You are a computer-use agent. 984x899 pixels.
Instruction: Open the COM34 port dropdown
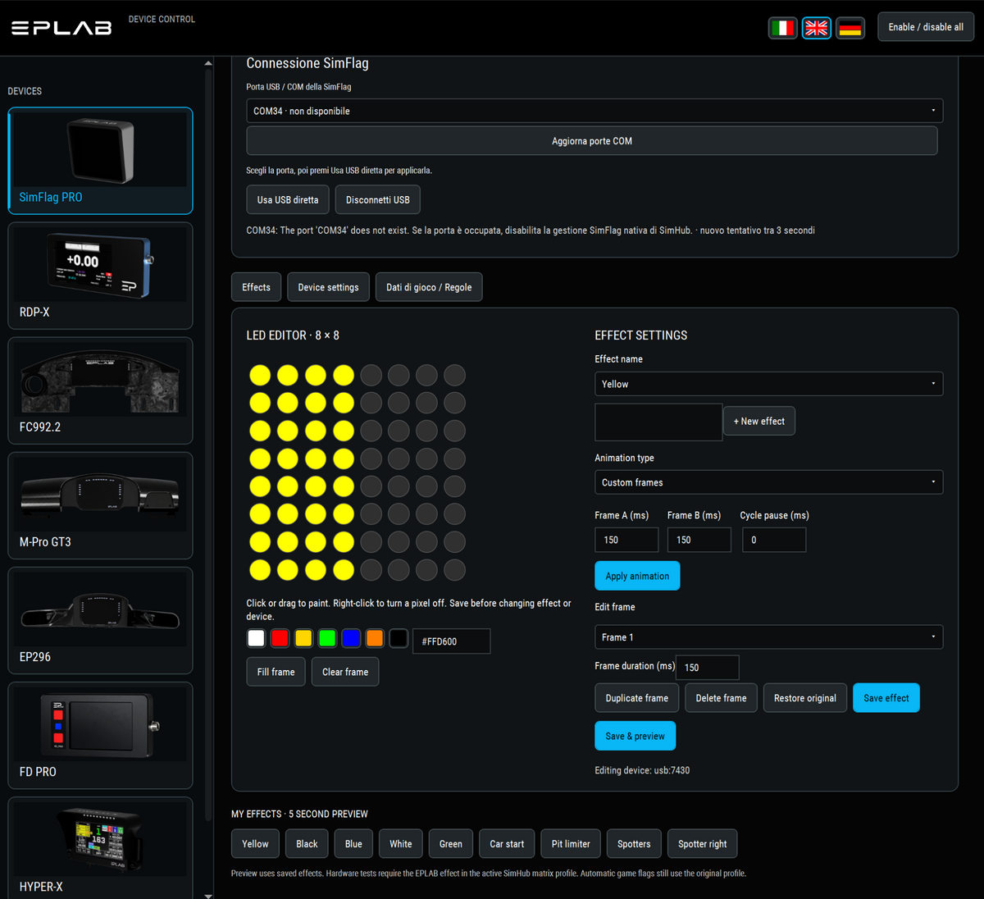click(594, 111)
